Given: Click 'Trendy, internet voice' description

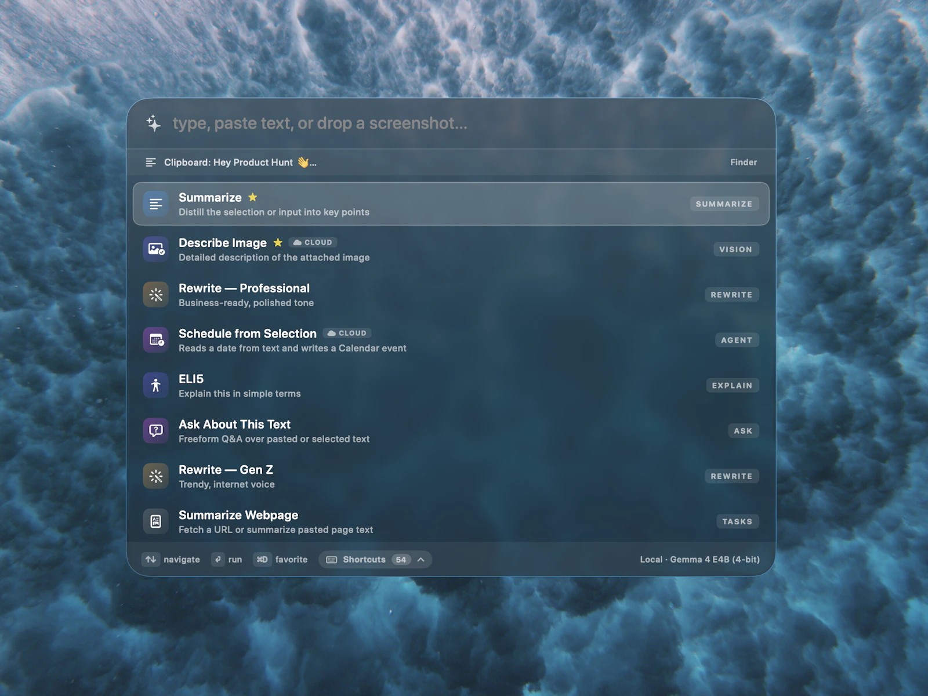Looking at the screenshot, I should coord(227,484).
